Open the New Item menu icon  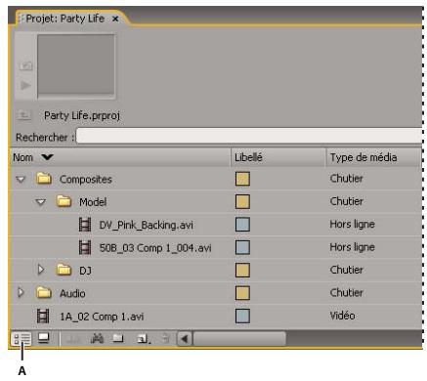tap(144, 339)
